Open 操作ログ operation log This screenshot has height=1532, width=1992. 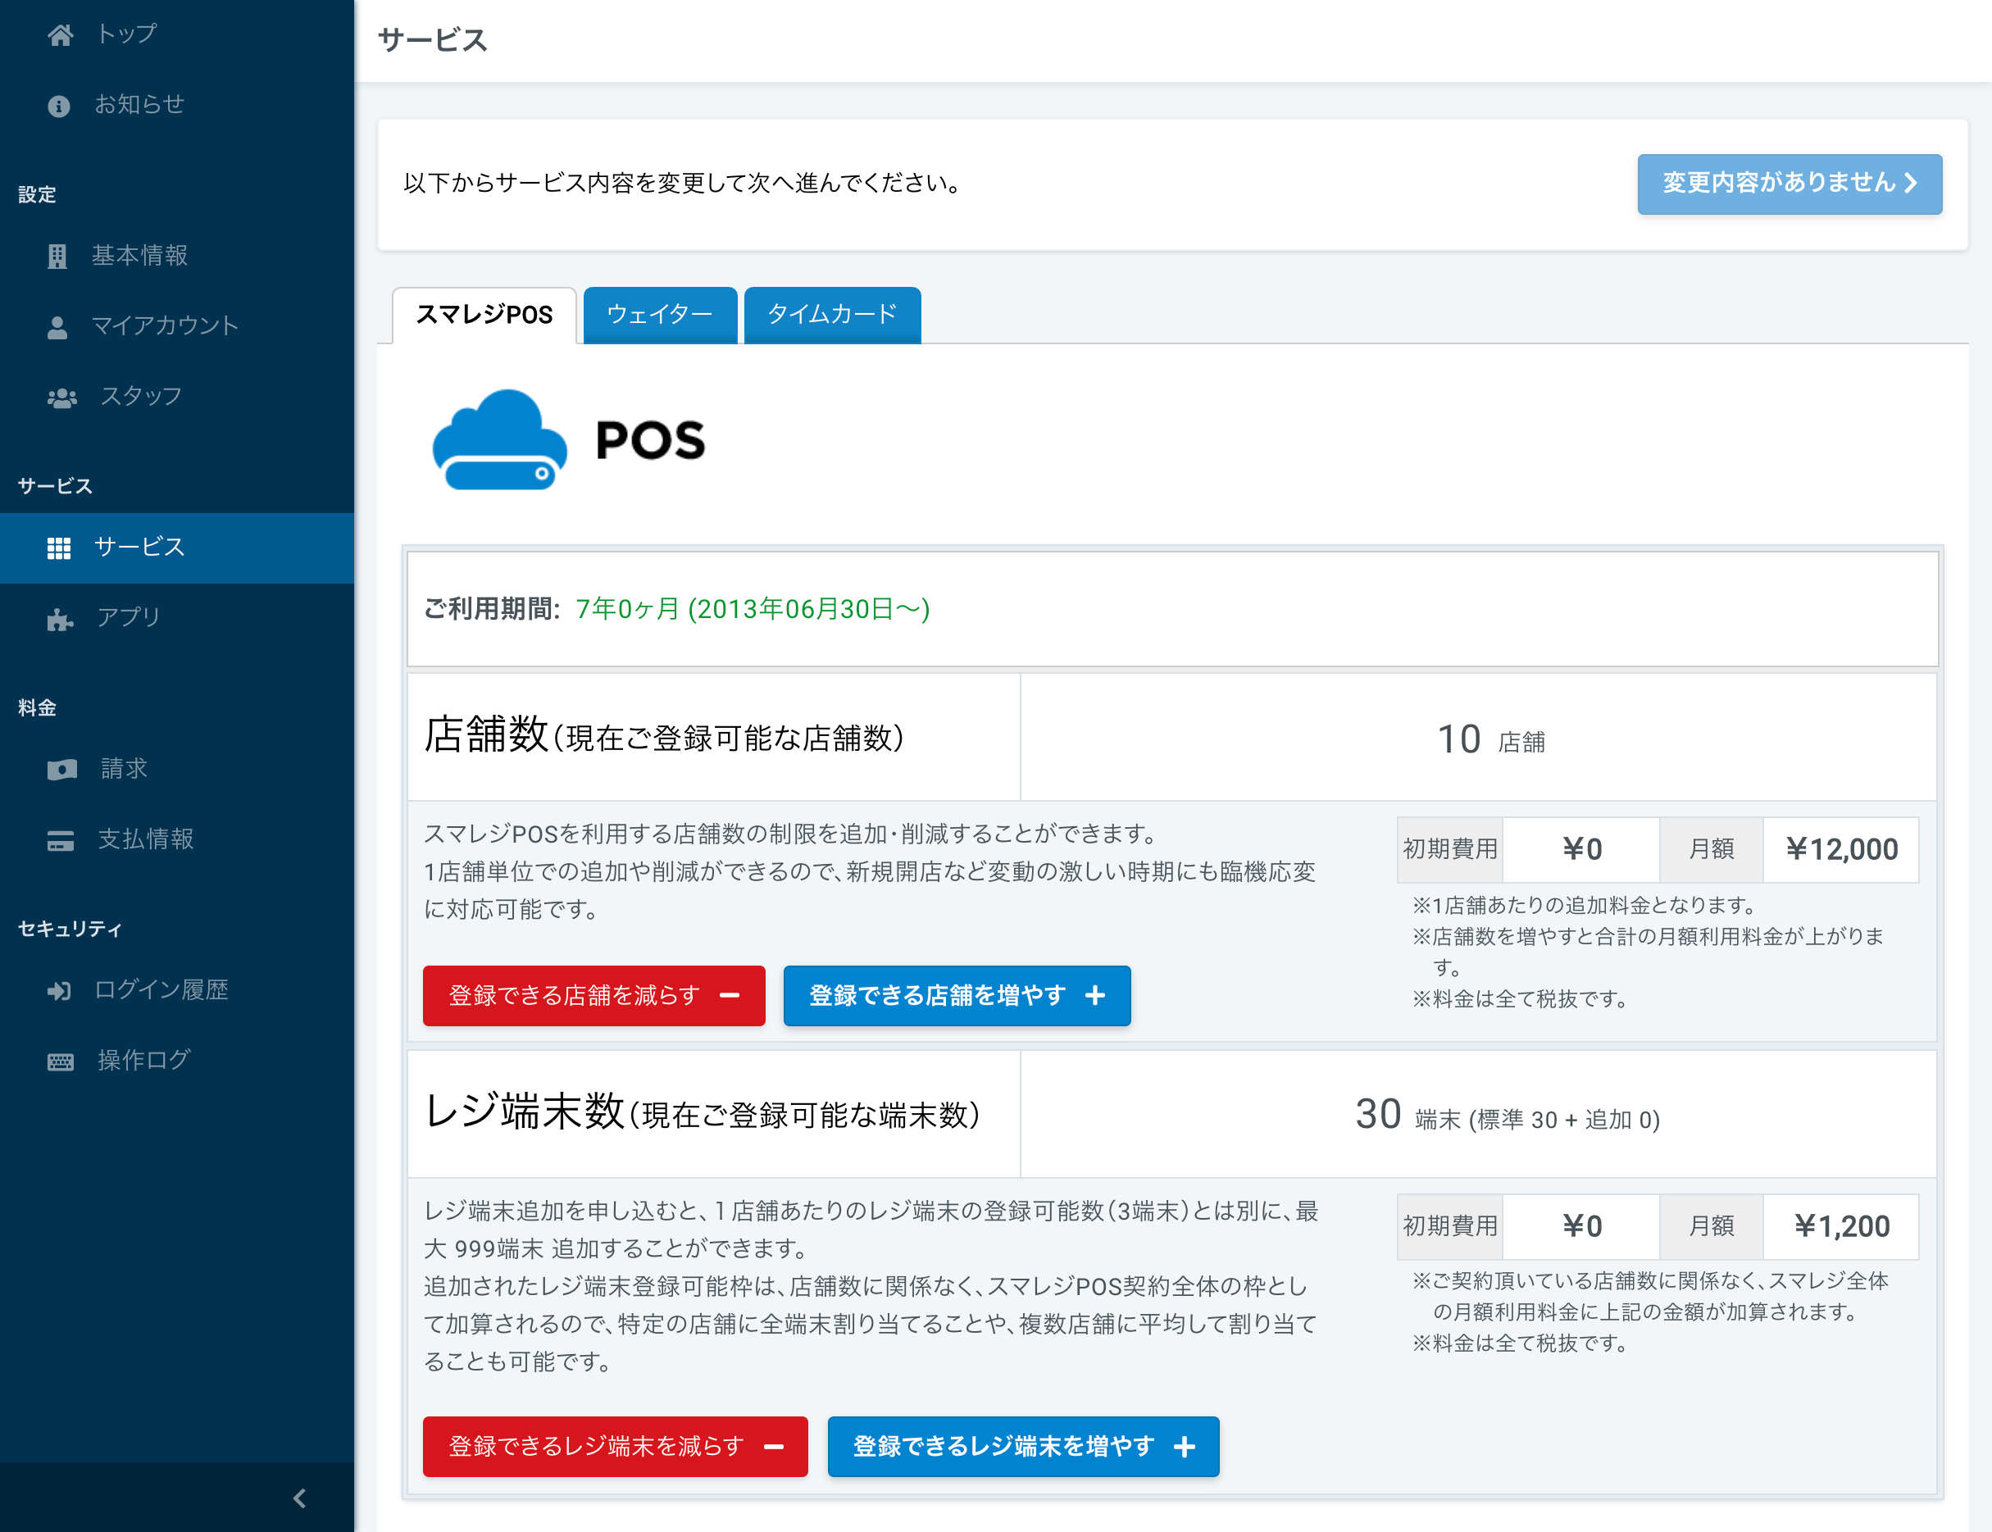(177, 1061)
